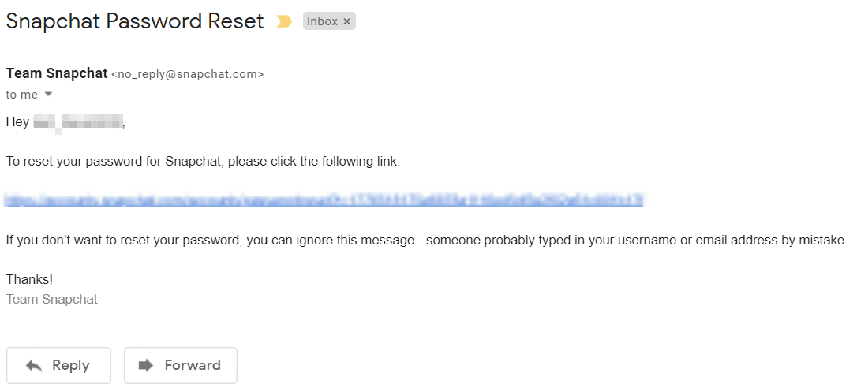Click the Forward button
This screenshot has width=857, height=388.
[180, 365]
